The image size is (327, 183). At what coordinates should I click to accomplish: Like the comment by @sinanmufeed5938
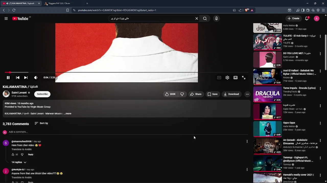click(13, 155)
